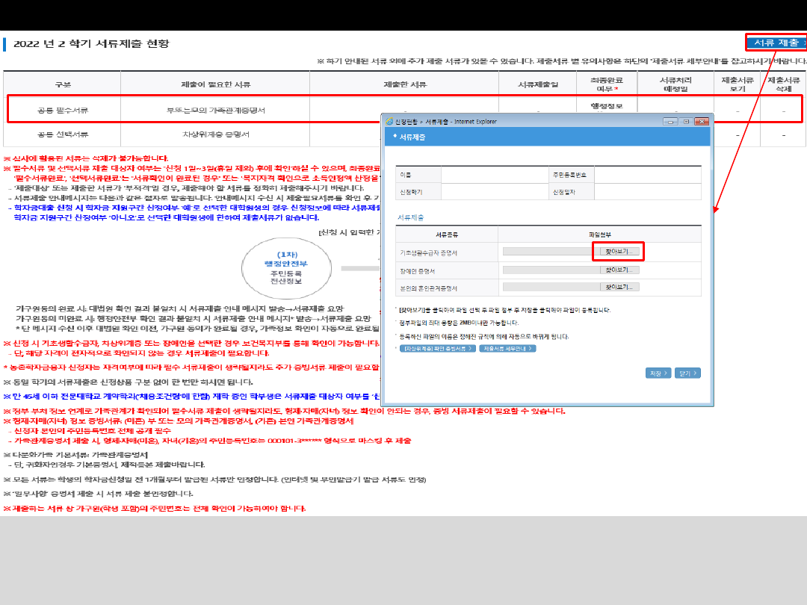Click the 본인의 혼인관계증명서 file path field

551,287
